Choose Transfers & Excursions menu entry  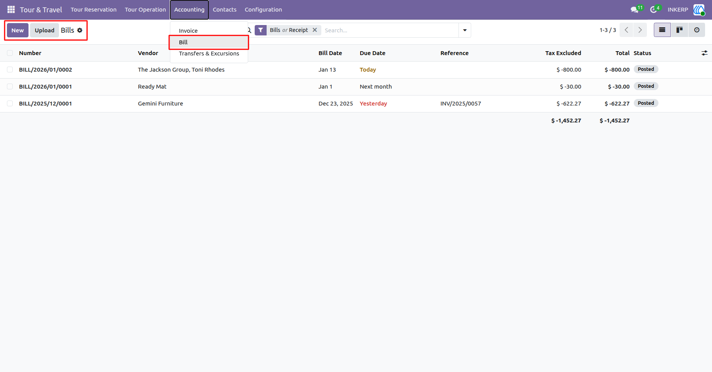click(209, 54)
